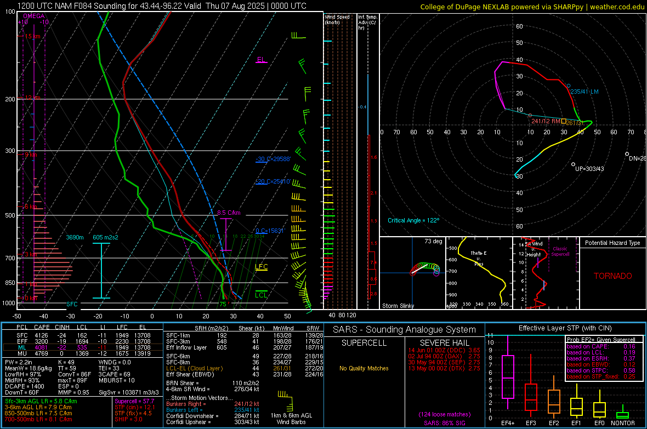Click the 'Classic Supercell' label
This screenshot has width=647, height=429.
pyautogui.click(x=560, y=251)
